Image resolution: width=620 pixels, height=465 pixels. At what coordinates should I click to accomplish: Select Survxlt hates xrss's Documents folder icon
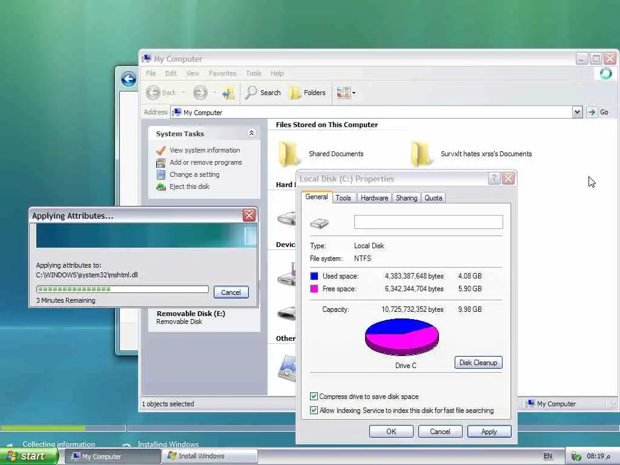click(x=421, y=153)
